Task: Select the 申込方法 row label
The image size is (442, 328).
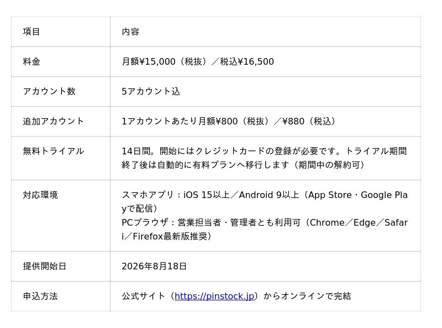Action: (40, 296)
